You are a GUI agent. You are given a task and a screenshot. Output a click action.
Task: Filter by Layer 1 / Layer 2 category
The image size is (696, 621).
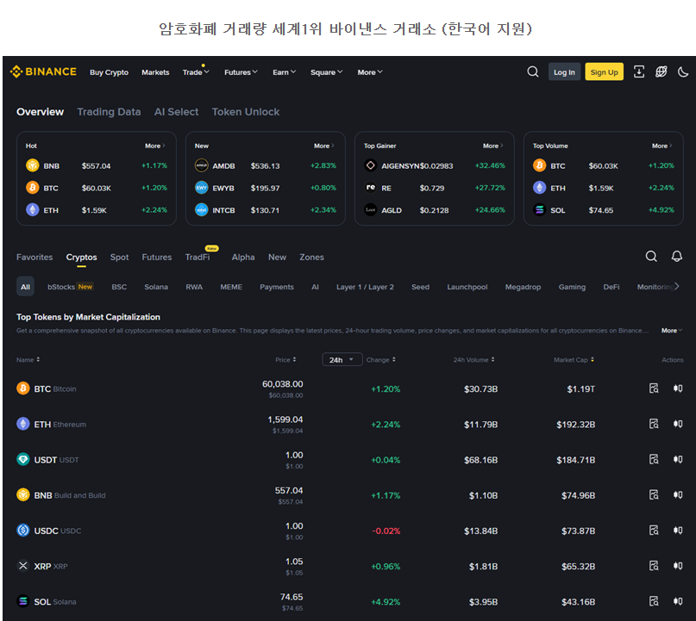(x=365, y=287)
